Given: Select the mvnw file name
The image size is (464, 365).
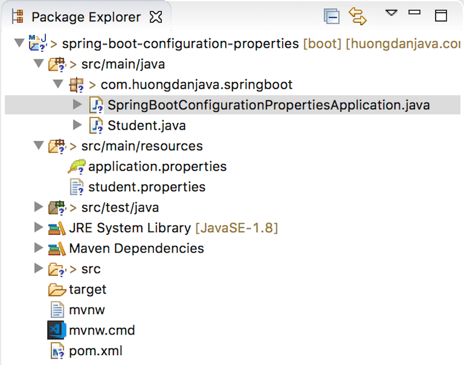Looking at the screenshot, I should [87, 310].
